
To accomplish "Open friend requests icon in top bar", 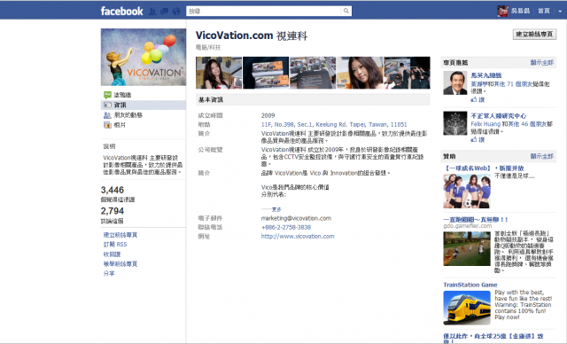I will (x=152, y=12).
